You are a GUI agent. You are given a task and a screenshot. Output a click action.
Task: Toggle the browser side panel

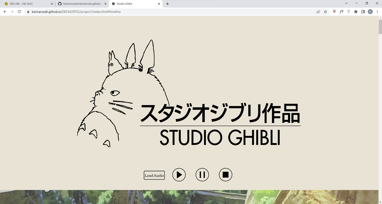(x=363, y=12)
